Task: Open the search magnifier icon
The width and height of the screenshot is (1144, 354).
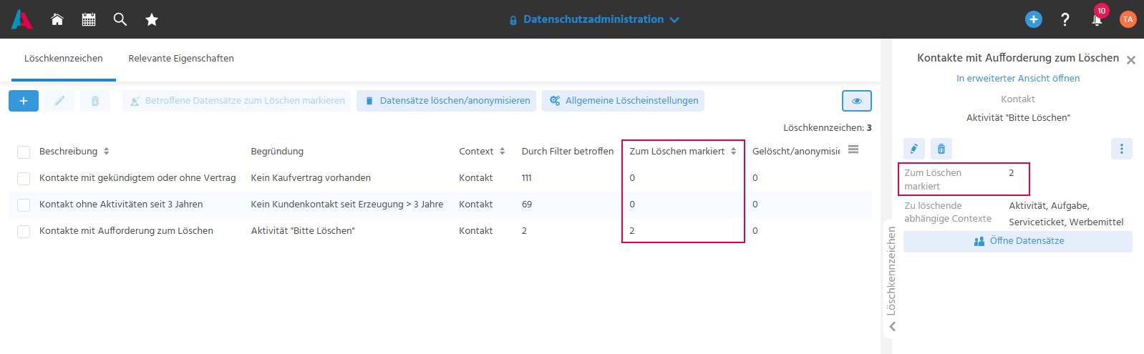Action: (x=120, y=19)
